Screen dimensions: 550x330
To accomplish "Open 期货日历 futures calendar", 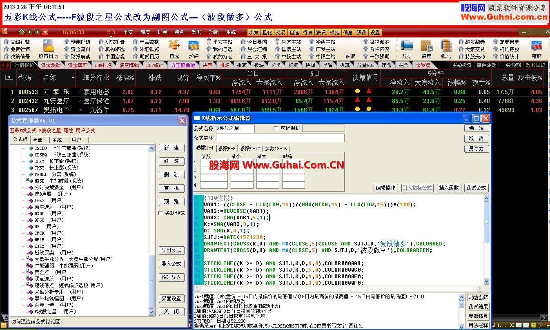I will tap(146, 56).
